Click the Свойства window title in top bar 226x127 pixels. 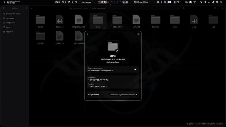(x=11, y=3)
